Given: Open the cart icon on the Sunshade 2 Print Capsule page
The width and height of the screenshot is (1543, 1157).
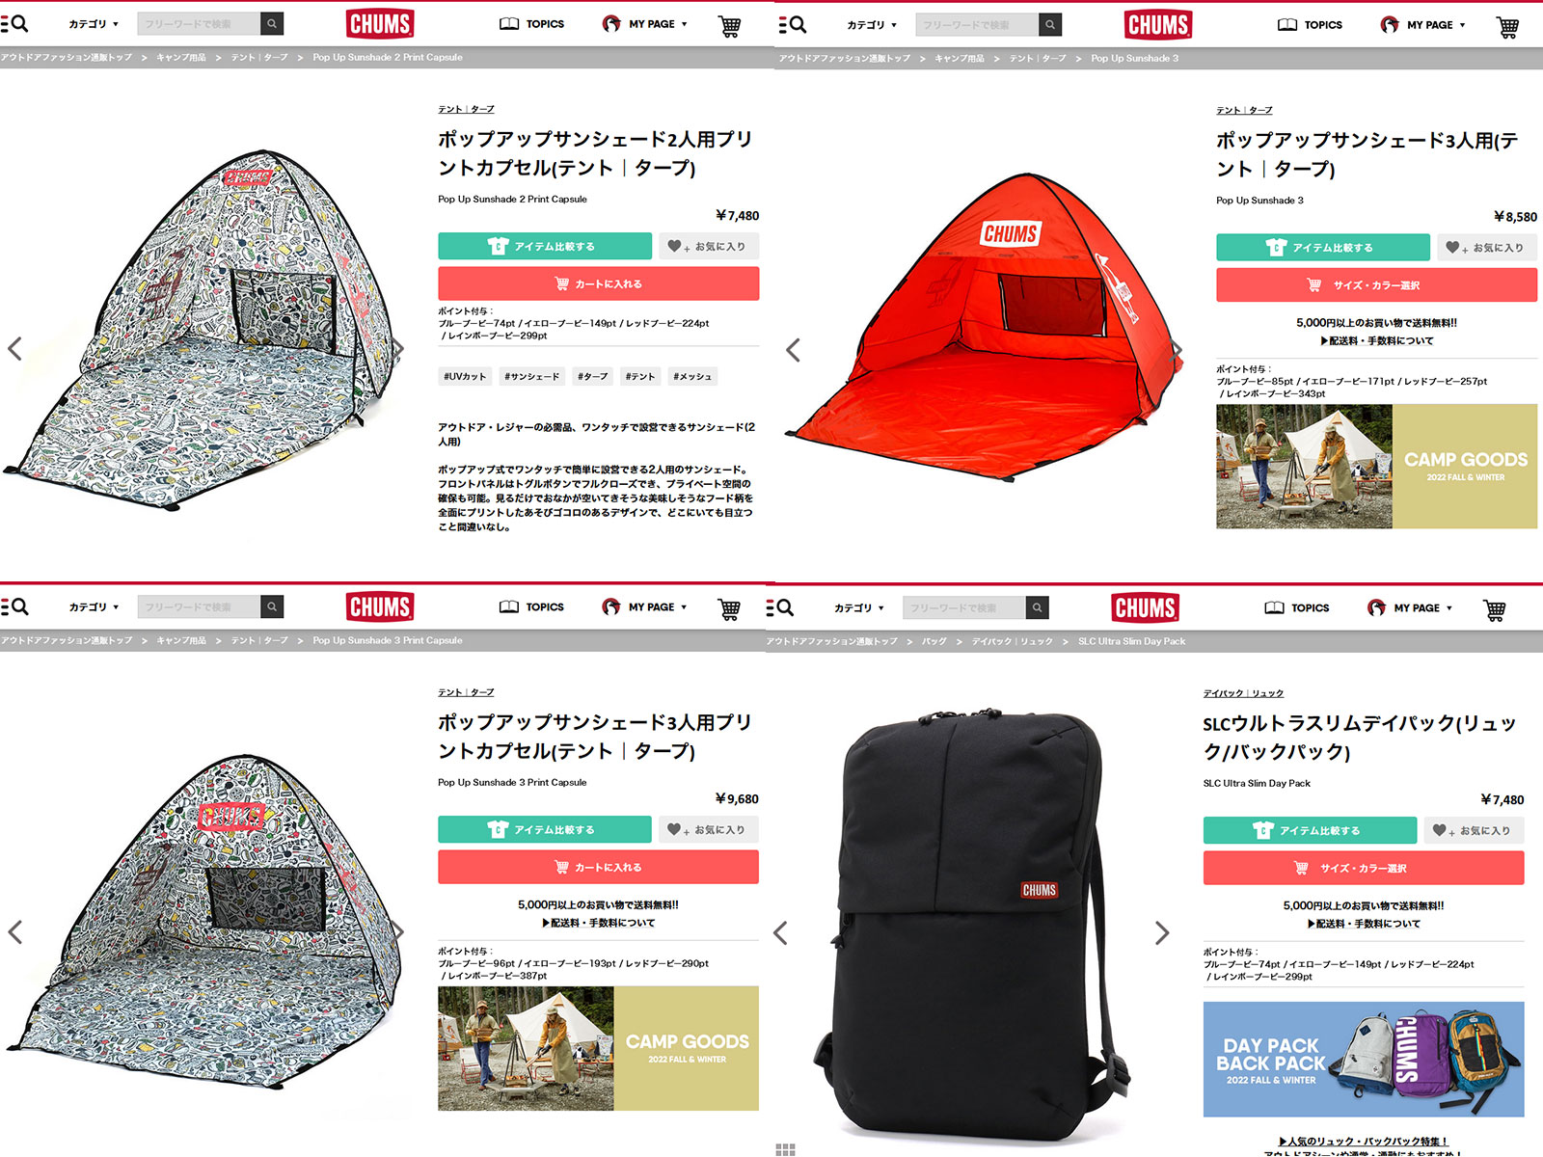Looking at the screenshot, I should tap(730, 26).
